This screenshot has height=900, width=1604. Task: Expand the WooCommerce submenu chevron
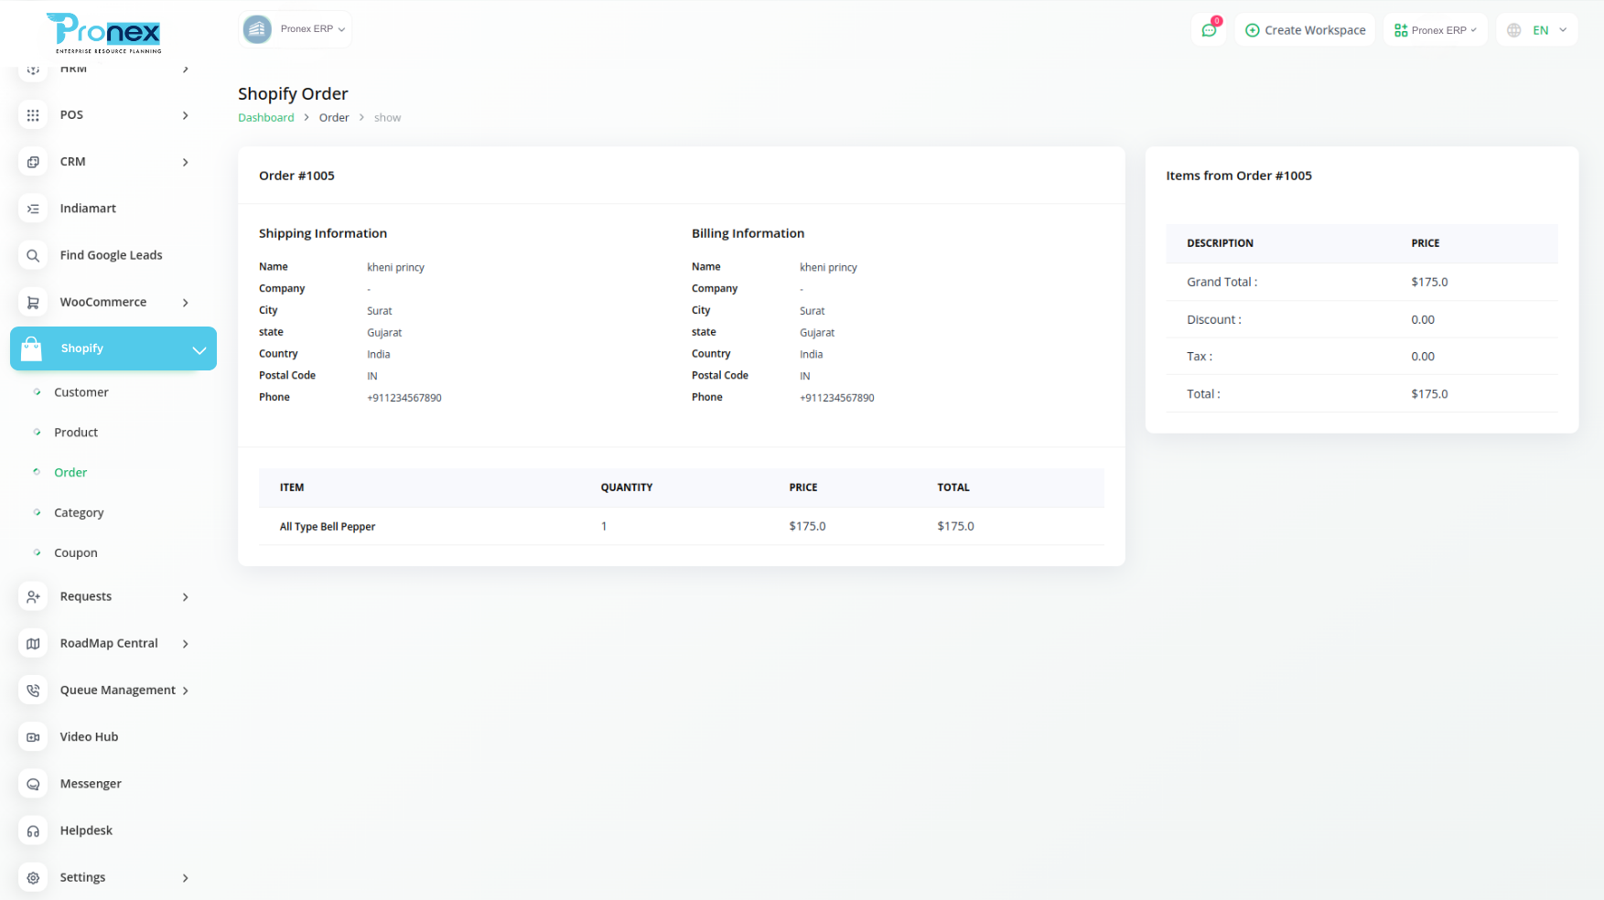point(186,302)
